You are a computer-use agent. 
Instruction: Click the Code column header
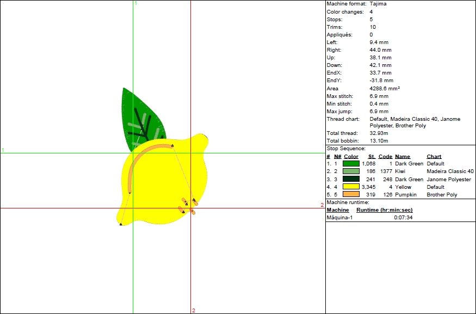[385, 157]
